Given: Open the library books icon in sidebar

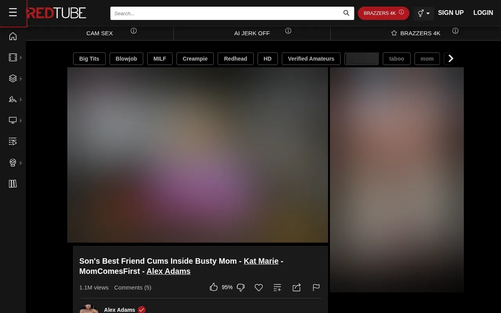Looking at the screenshot, I should click(13, 184).
